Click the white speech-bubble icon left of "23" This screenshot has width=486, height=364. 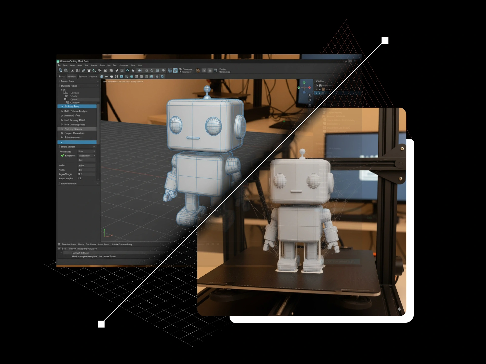112,77
